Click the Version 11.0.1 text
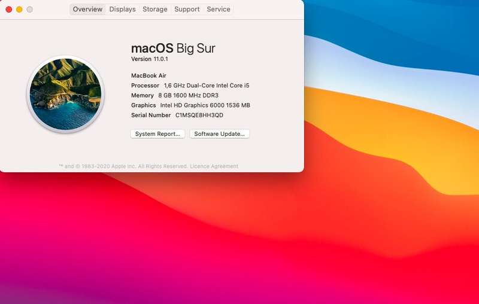 point(149,59)
